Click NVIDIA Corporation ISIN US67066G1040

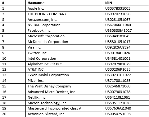pyautogui.click(x=118, y=25)
